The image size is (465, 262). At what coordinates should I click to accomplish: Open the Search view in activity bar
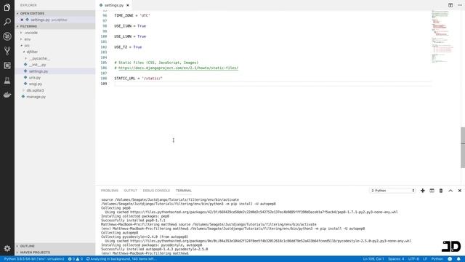point(7,22)
